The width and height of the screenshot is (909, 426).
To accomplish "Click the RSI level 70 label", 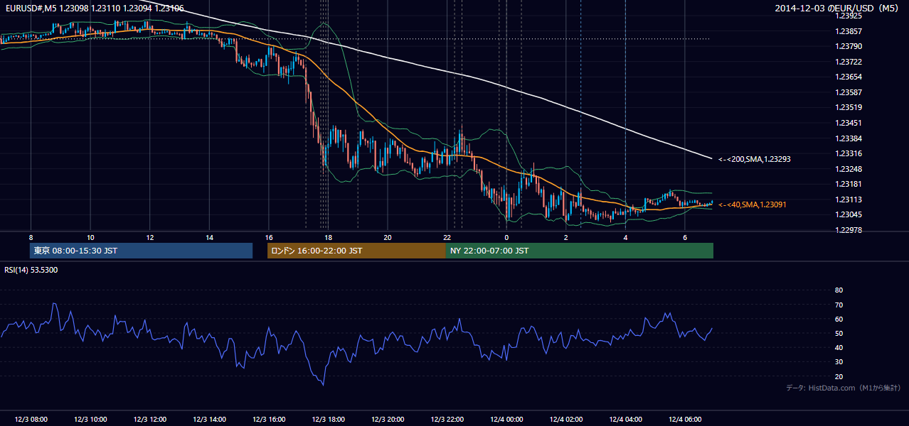I will (839, 305).
